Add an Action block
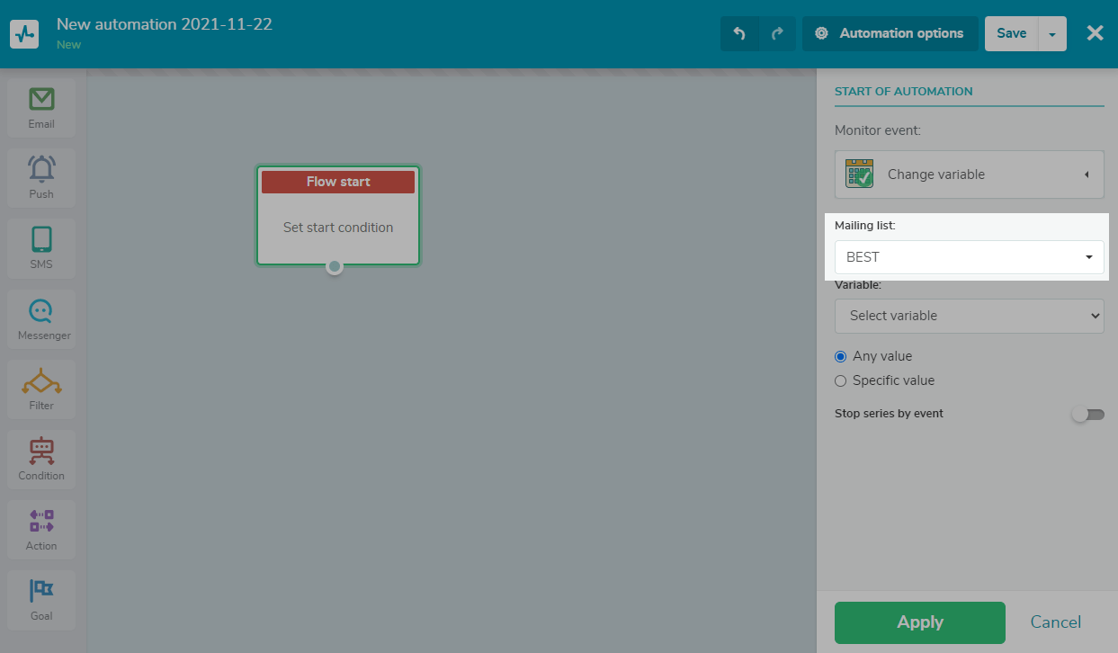Screen dimensions: 1118x653 (41, 530)
